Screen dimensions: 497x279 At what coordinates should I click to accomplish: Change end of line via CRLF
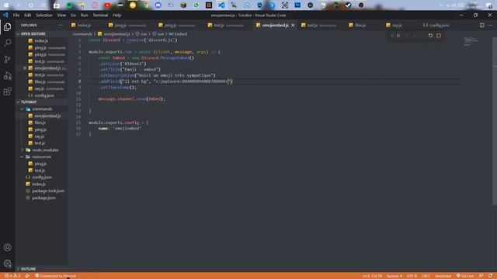pos(426,276)
